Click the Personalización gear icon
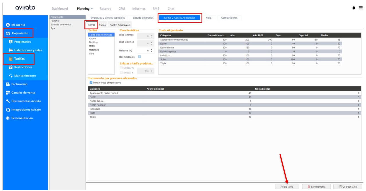The image size is (366, 191). (8, 118)
